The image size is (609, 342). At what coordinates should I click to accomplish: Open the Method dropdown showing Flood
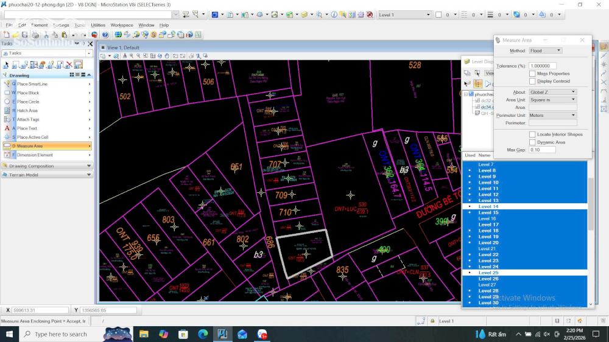(545, 51)
